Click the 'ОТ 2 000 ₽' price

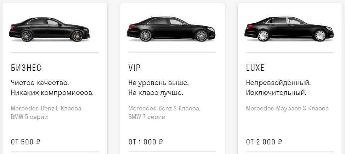pos(264,142)
